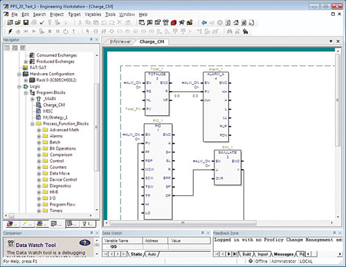Open the editor tab list dropdown arrow

[331, 41]
